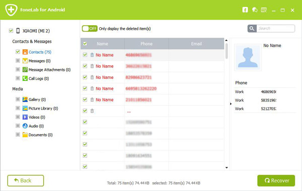Click the Back button

click(26, 180)
